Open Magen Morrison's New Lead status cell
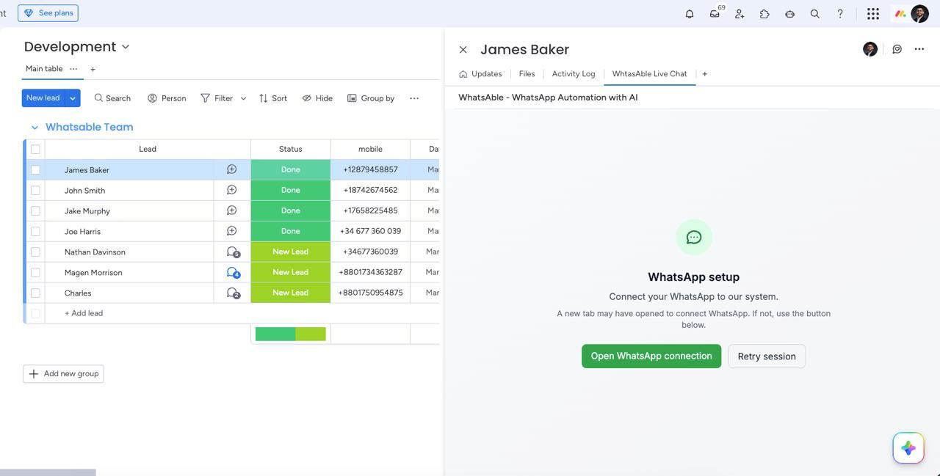Viewport: 940px width, 476px height. (291, 272)
